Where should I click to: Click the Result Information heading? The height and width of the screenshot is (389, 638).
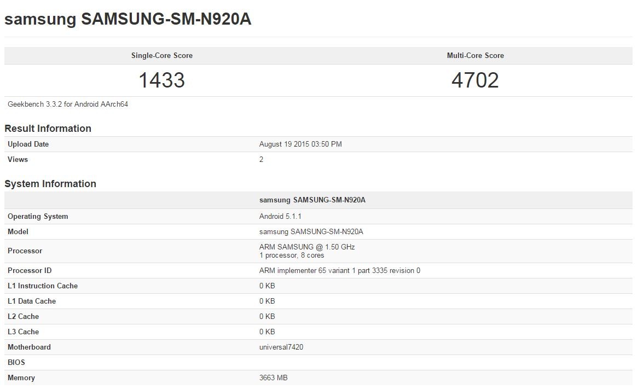pyautogui.click(x=48, y=129)
